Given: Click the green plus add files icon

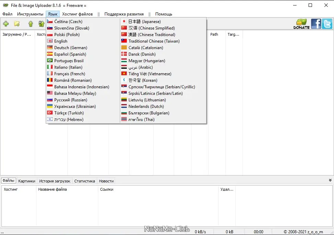Looking at the screenshot, I should pos(6,24).
